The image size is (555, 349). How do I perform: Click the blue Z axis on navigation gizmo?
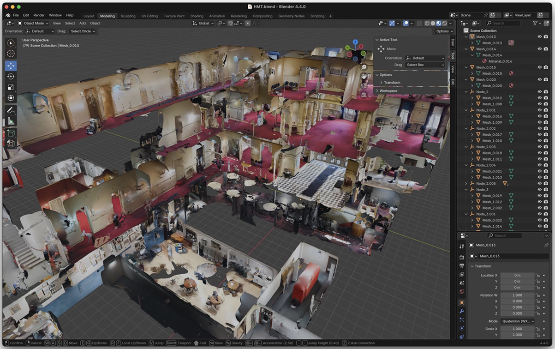click(x=355, y=42)
